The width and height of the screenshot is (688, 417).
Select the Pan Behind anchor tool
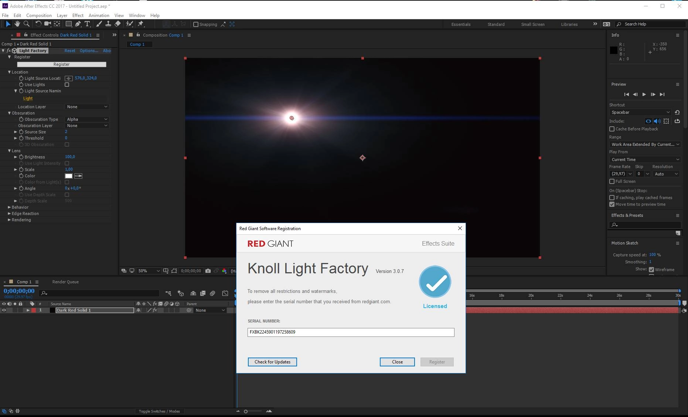(x=57, y=24)
